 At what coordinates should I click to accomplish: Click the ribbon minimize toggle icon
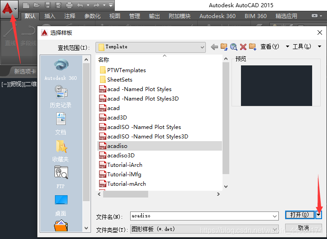coord(314,16)
